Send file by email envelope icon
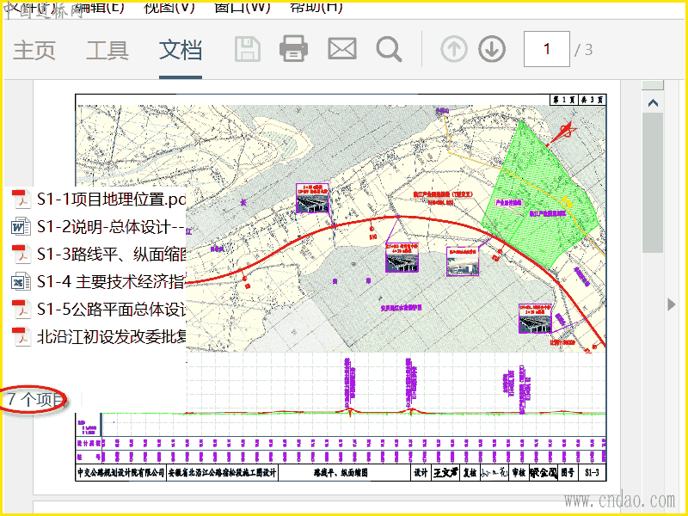 click(342, 49)
